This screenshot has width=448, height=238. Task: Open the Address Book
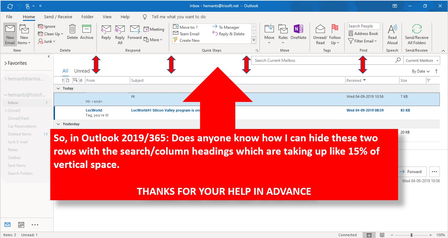(x=363, y=34)
